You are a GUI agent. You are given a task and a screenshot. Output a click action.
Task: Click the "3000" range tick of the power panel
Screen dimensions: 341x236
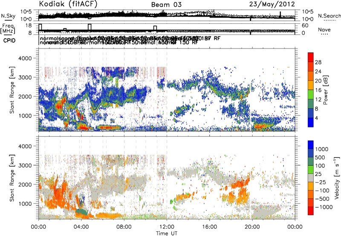pyautogui.click(x=26, y=78)
